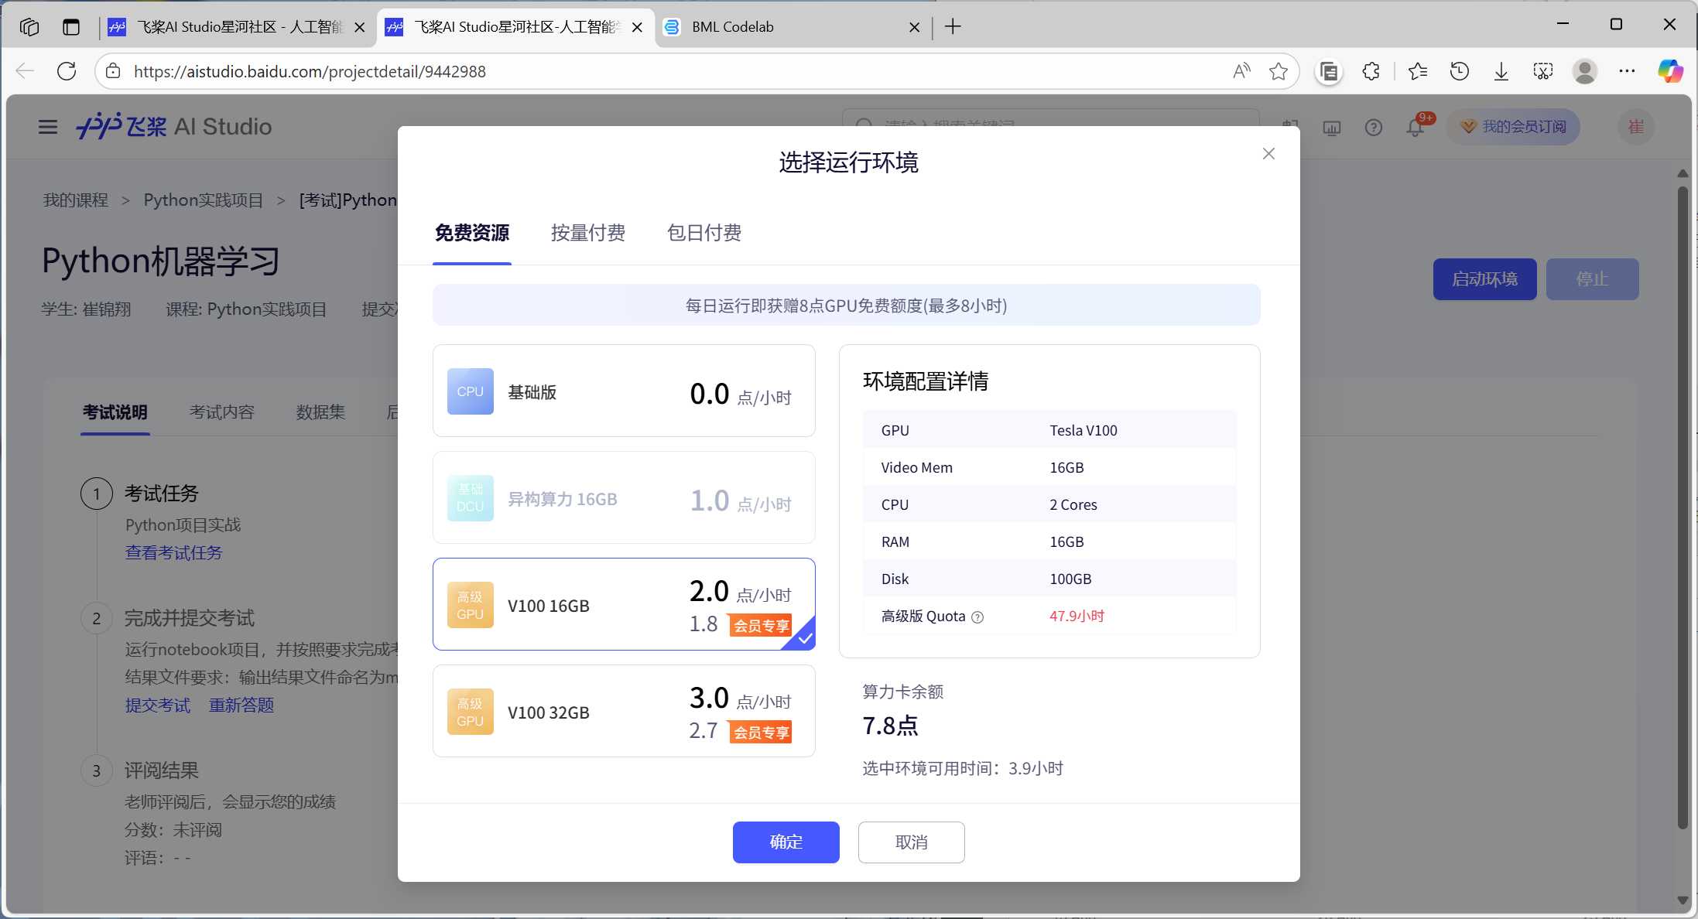The width and height of the screenshot is (1698, 919).
Task: Open browser downloads icon
Action: (x=1501, y=71)
